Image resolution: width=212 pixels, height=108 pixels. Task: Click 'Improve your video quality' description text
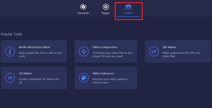pyautogui.click(x=110, y=81)
